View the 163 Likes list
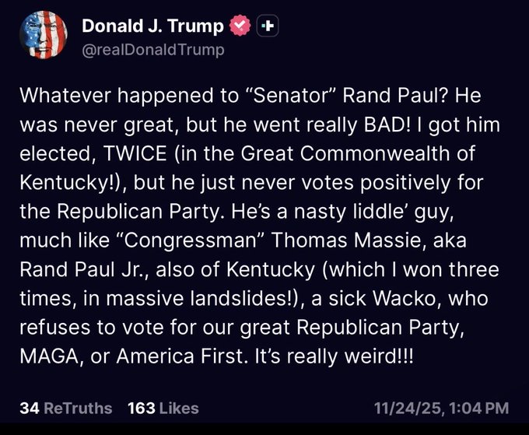The height and width of the screenshot is (435, 529). (x=163, y=408)
